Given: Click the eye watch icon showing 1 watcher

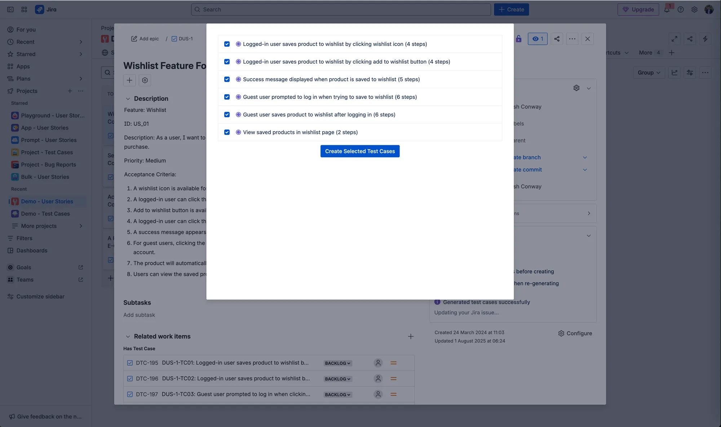Looking at the screenshot, I should (538, 39).
